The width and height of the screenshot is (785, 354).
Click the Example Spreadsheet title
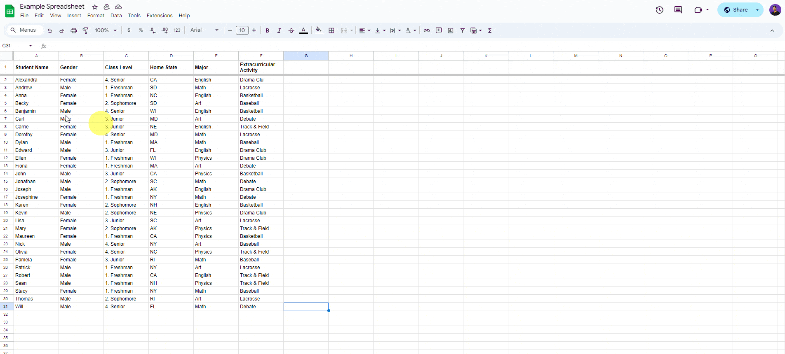pos(52,7)
